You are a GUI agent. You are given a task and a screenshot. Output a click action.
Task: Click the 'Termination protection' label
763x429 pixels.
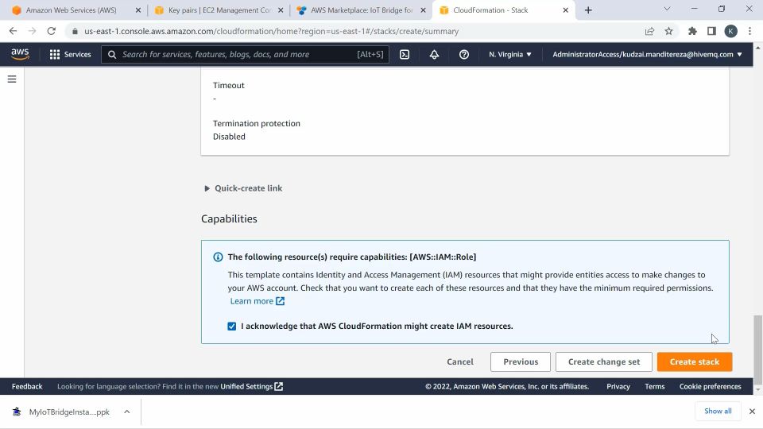(x=257, y=124)
